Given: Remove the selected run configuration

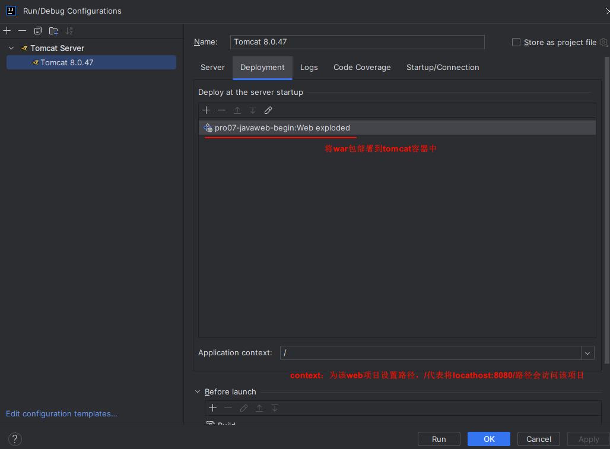Looking at the screenshot, I should [22, 31].
